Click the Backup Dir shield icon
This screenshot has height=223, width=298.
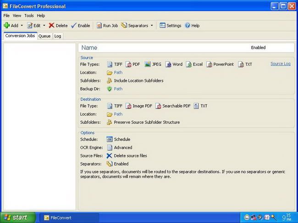point(110,89)
